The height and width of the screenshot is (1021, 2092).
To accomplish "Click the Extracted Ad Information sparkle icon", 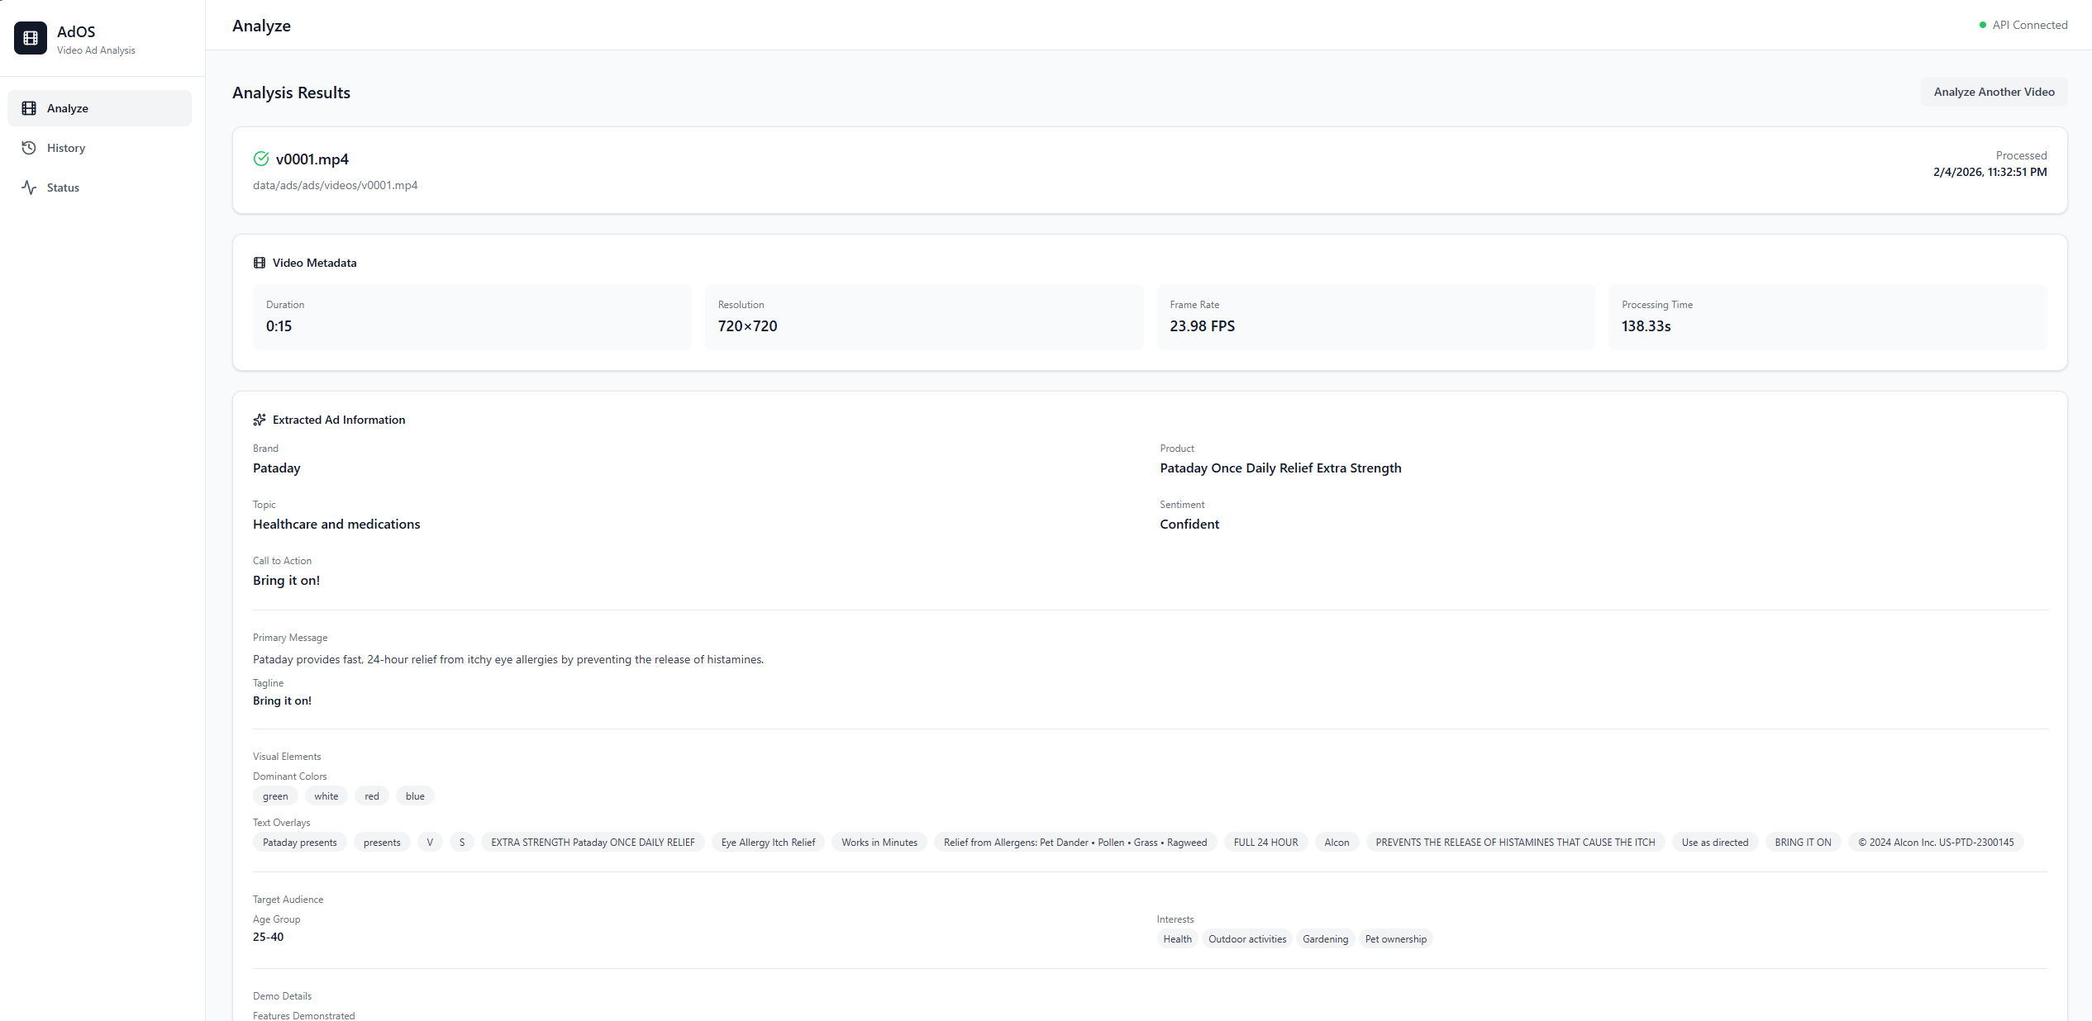I will (260, 420).
